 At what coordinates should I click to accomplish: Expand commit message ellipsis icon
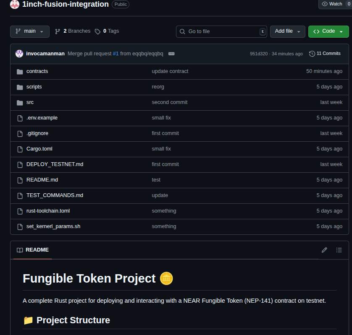(171, 54)
